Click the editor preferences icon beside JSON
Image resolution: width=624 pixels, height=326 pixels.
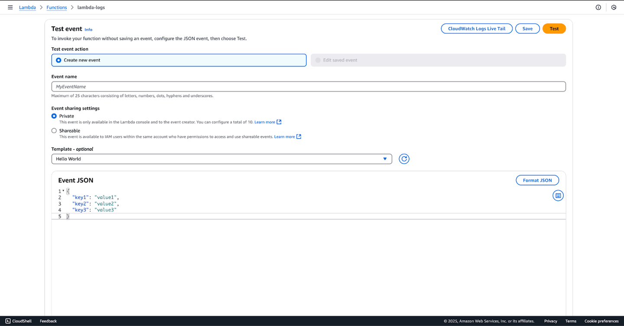click(558, 196)
